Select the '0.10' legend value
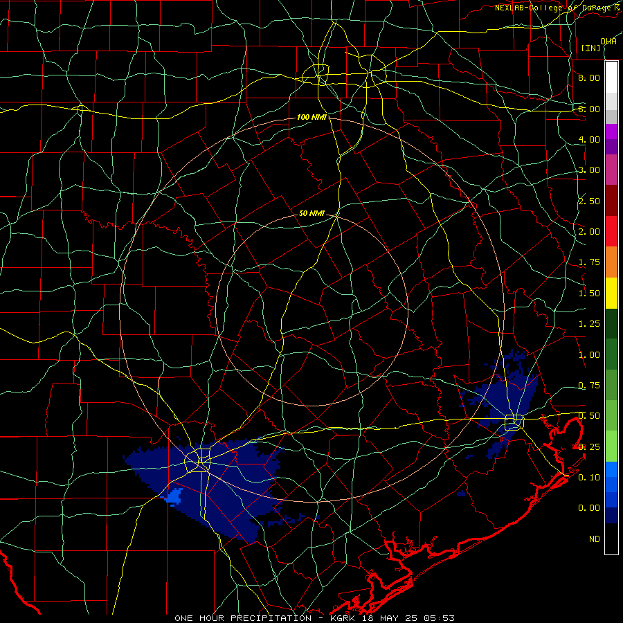Image resolution: width=623 pixels, height=623 pixels. tap(589, 478)
